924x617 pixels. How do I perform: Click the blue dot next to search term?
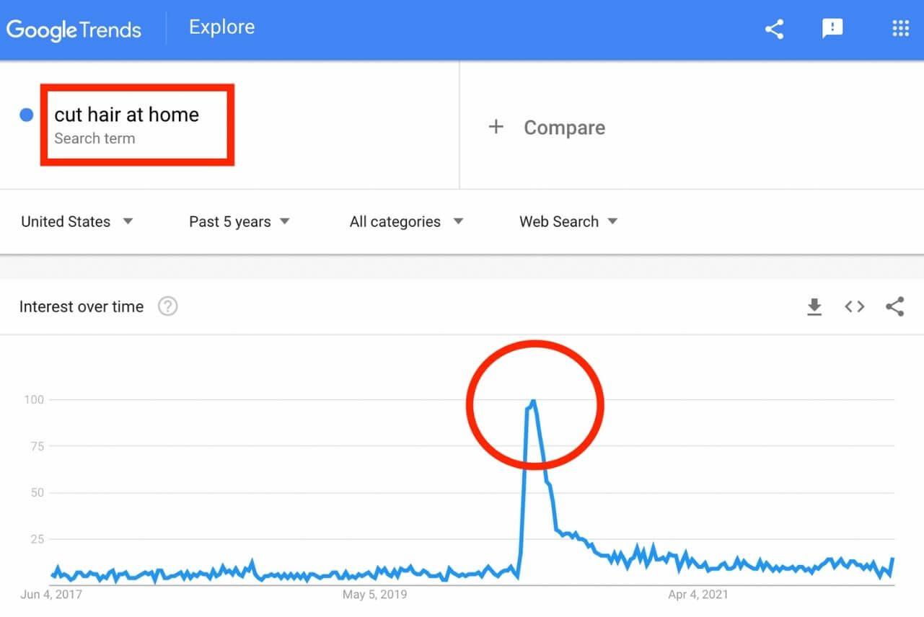coord(27,115)
